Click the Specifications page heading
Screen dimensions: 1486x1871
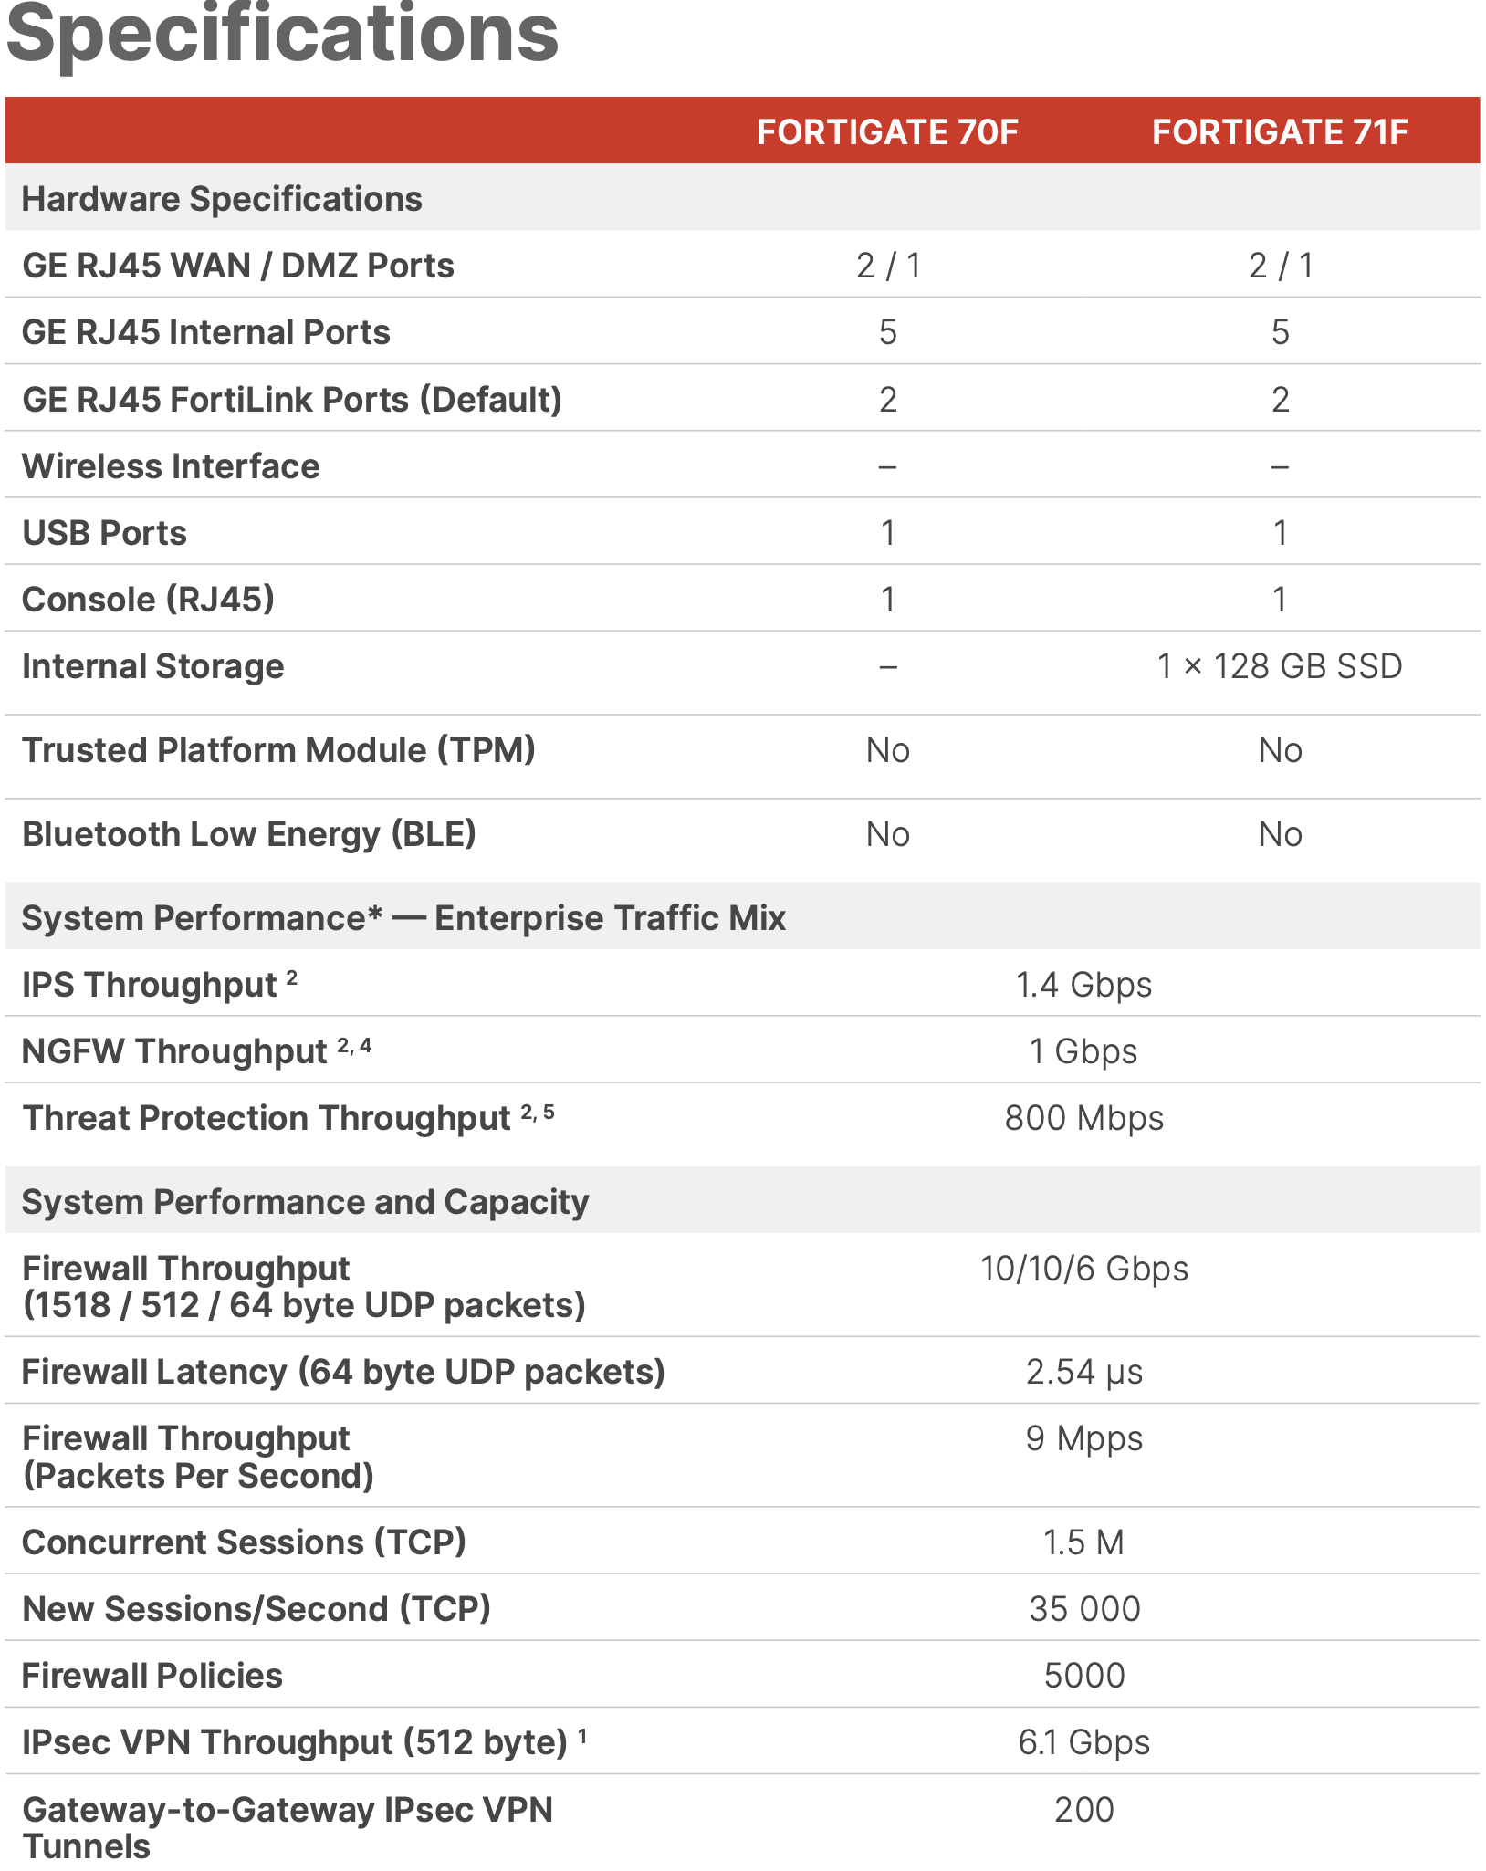282,35
